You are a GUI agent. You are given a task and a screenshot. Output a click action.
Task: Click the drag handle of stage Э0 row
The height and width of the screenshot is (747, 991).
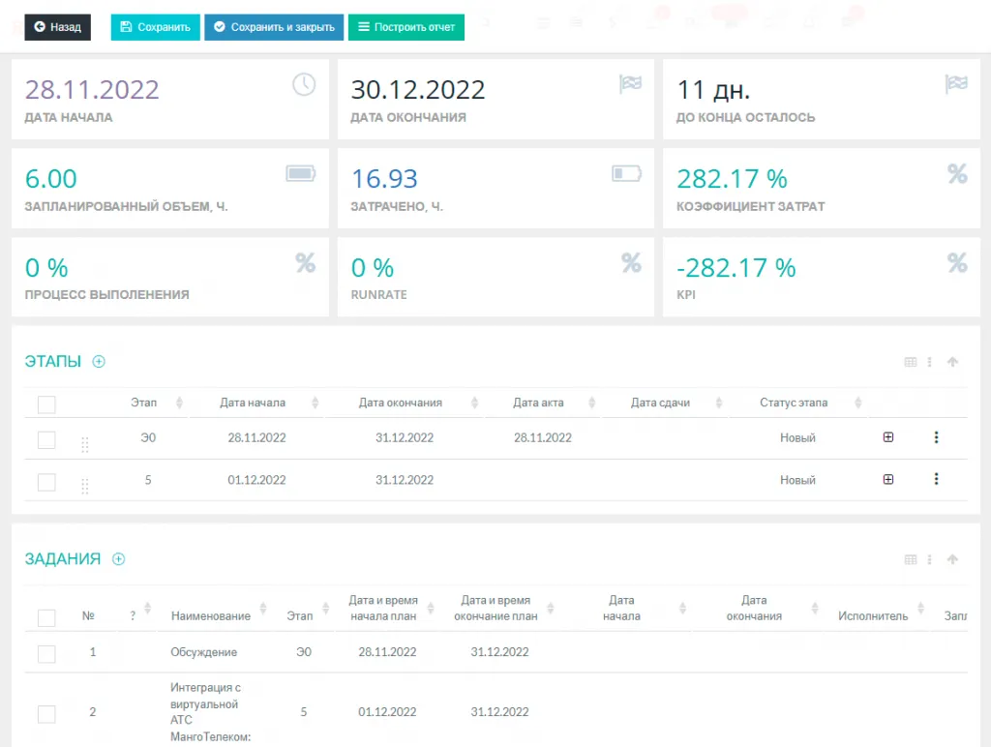(x=85, y=444)
